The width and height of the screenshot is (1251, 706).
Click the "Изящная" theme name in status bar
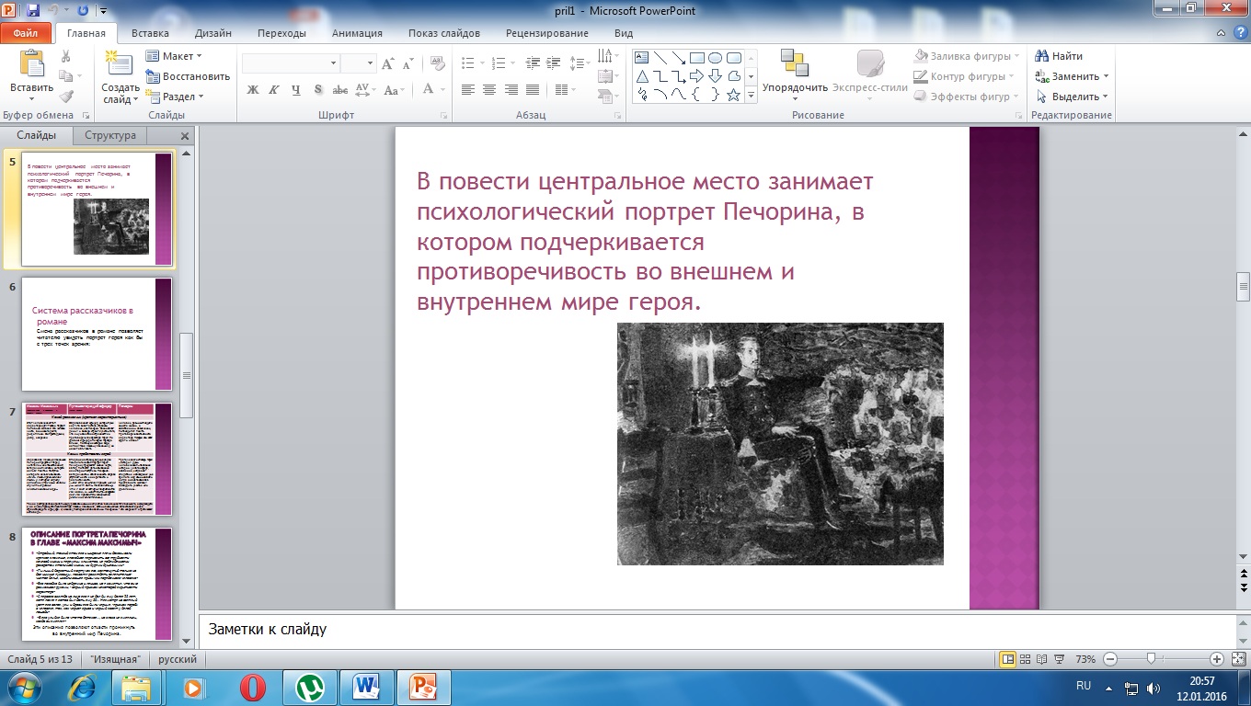[116, 659]
